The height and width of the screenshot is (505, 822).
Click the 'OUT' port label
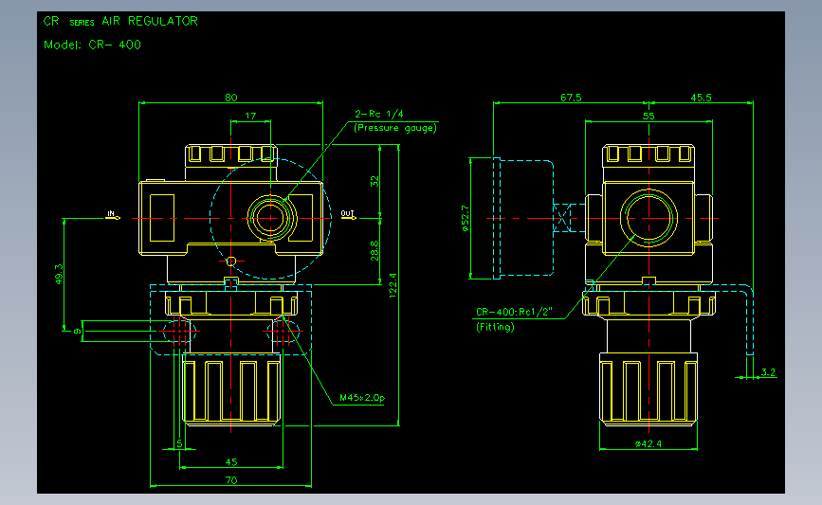point(347,213)
